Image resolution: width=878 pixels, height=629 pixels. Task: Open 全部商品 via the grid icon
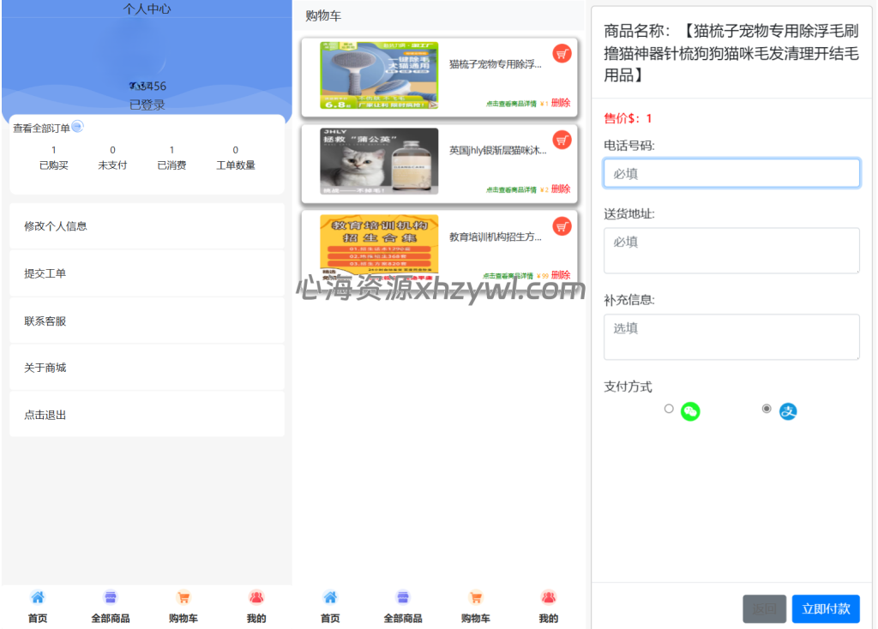tap(110, 596)
